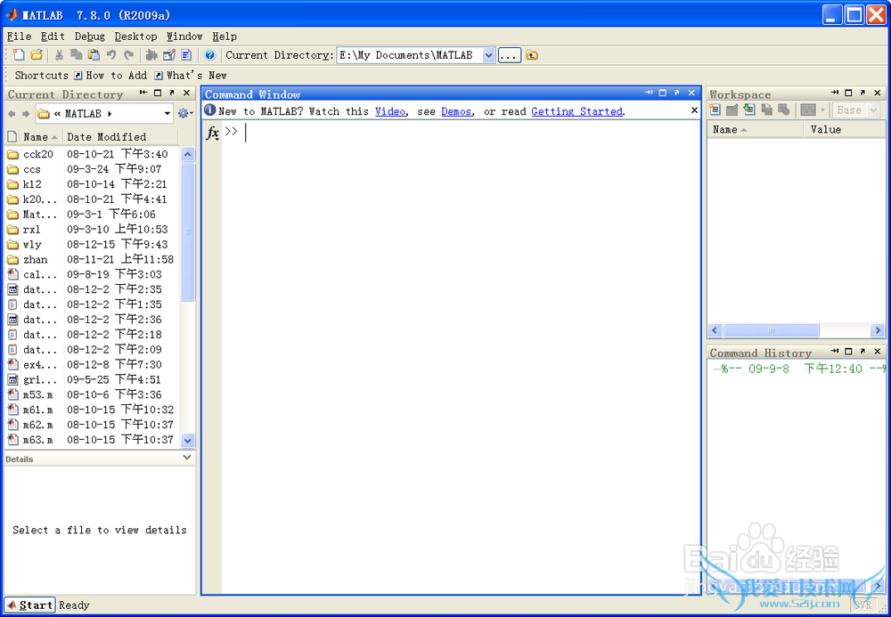The height and width of the screenshot is (617, 891).
Task: Click Import Data icon in Workspace toolbar
Action: click(748, 110)
